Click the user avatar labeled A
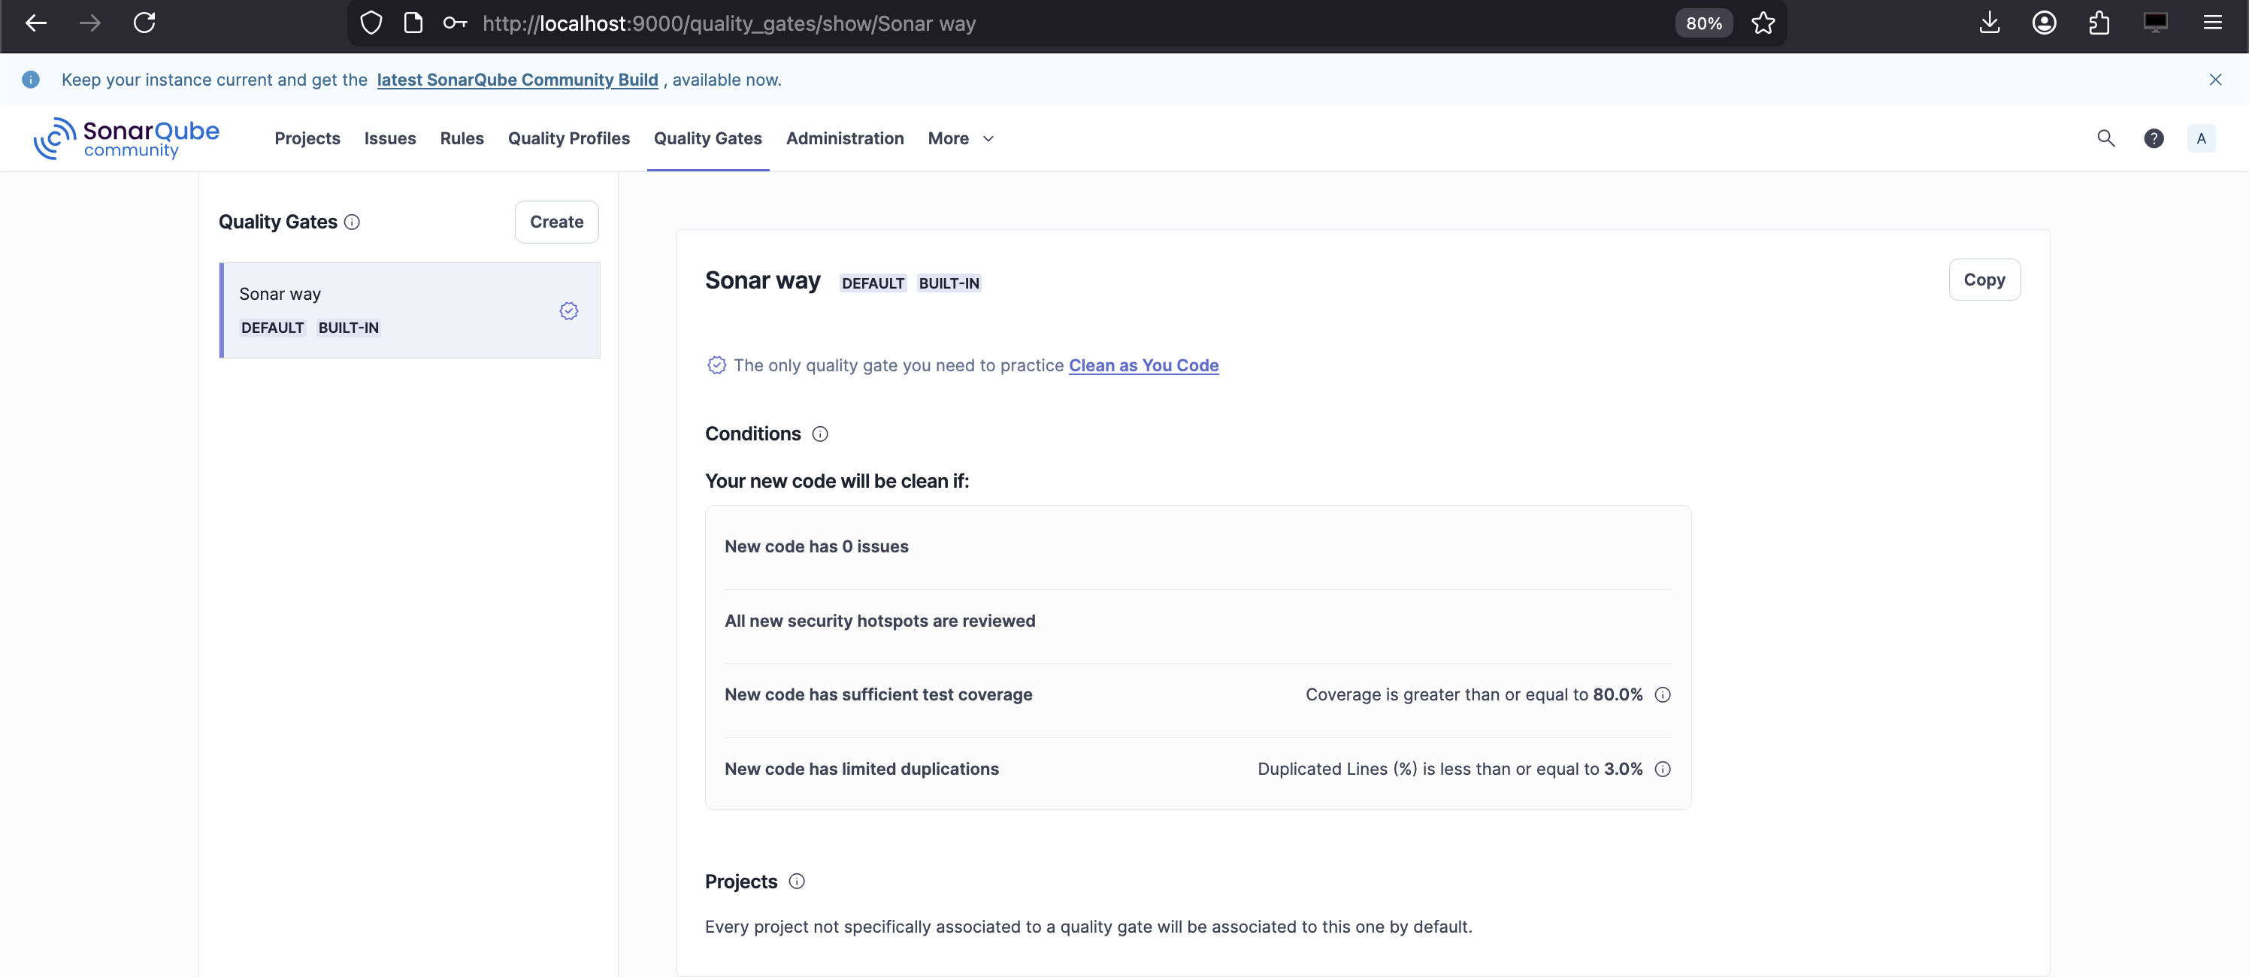 coord(2200,138)
